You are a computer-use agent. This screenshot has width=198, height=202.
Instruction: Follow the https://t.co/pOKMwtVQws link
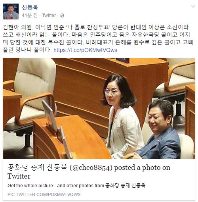pyautogui.click(x=85, y=50)
